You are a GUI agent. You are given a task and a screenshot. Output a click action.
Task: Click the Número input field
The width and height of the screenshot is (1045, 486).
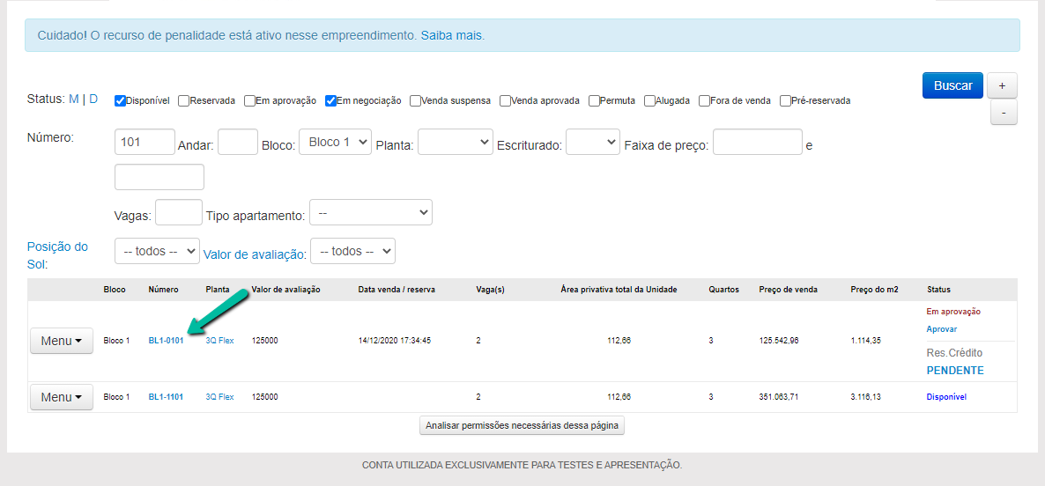coord(145,143)
